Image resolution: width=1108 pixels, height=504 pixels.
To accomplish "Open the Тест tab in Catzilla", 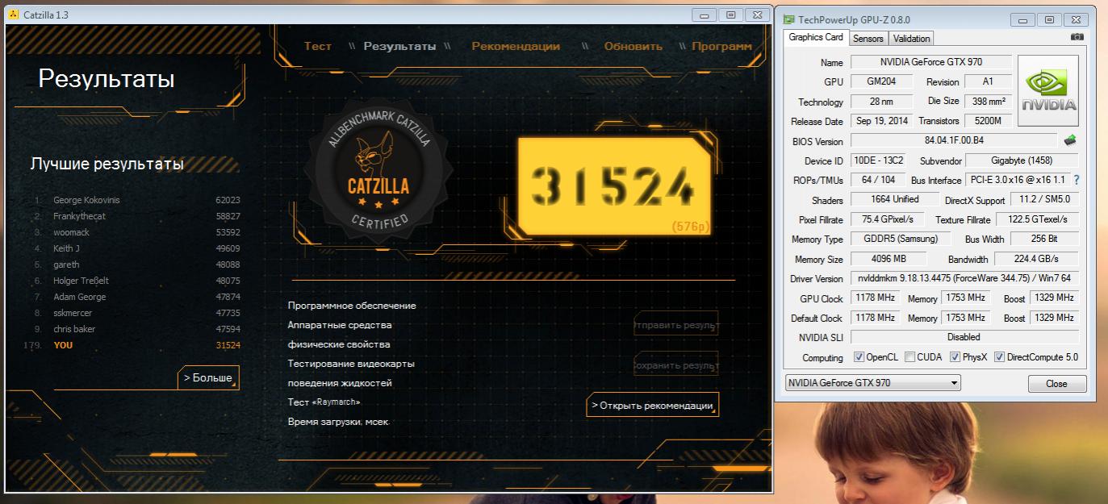I will coord(318,46).
